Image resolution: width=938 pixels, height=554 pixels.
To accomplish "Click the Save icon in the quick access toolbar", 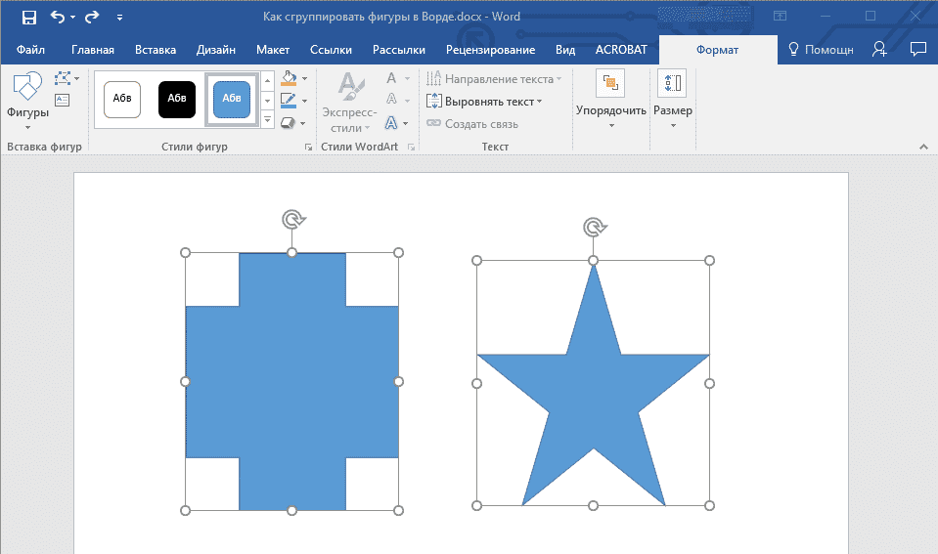I will pyautogui.click(x=28, y=18).
